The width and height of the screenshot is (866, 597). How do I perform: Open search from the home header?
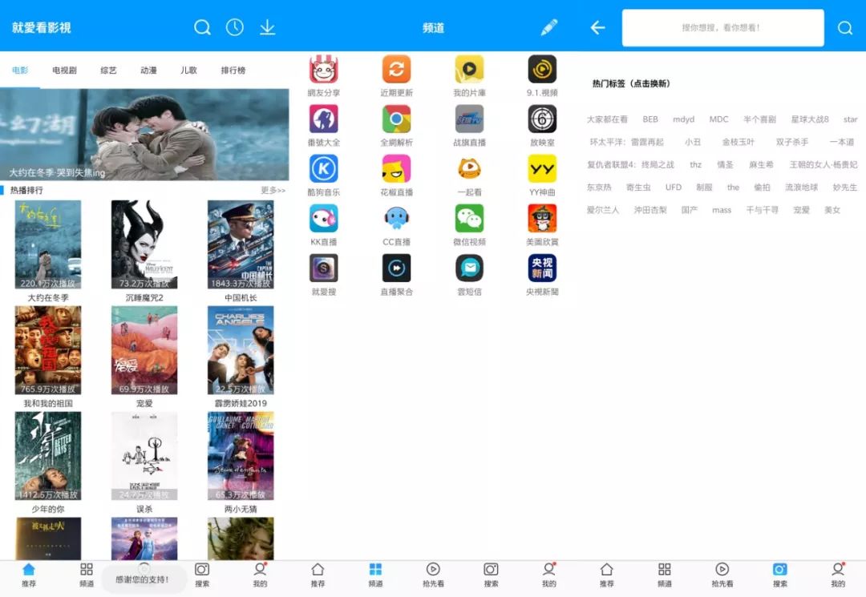click(202, 27)
